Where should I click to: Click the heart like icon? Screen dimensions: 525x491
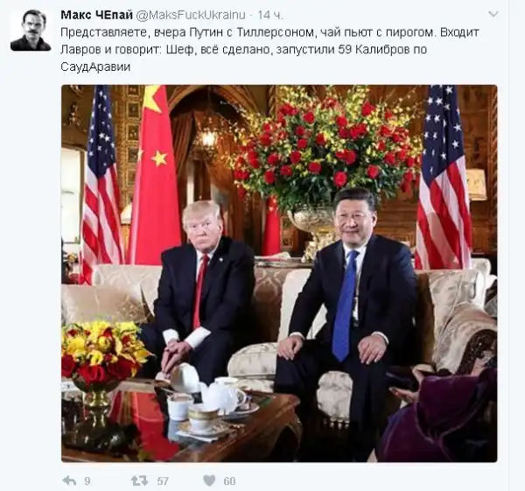[209, 481]
